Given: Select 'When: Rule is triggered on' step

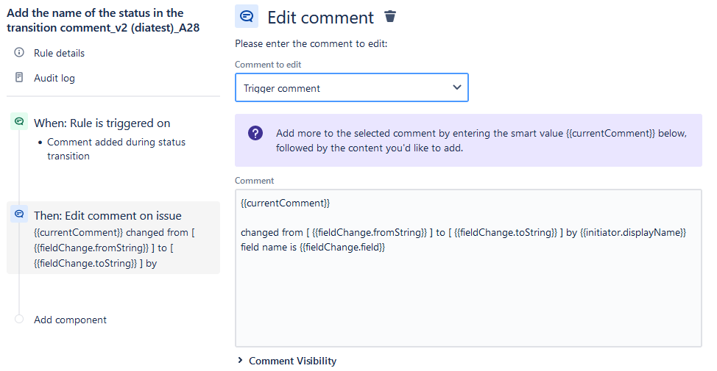Looking at the screenshot, I should click(102, 123).
